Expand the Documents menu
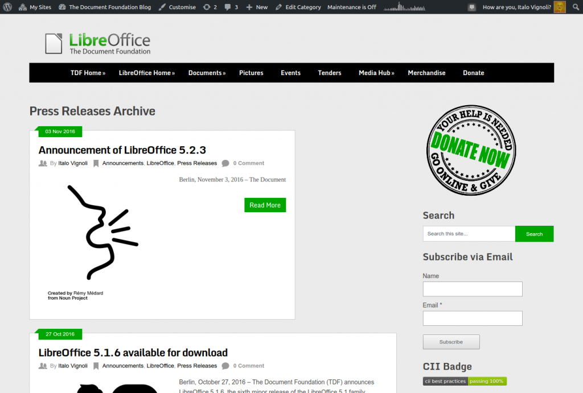583x393 pixels. (206, 73)
